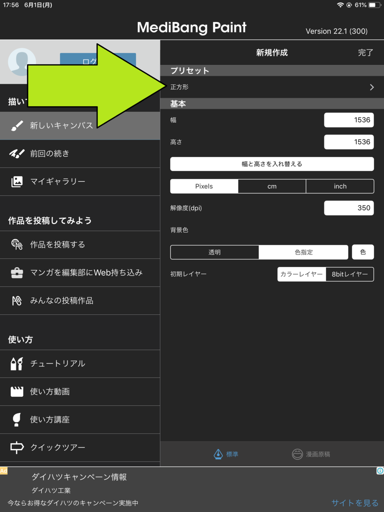Open マンガを編集部にWeb持ち込み item
The image size is (384, 512).
(x=80, y=273)
